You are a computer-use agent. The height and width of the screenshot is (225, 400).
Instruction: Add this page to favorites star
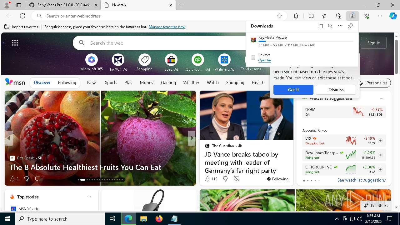coord(279,16)
